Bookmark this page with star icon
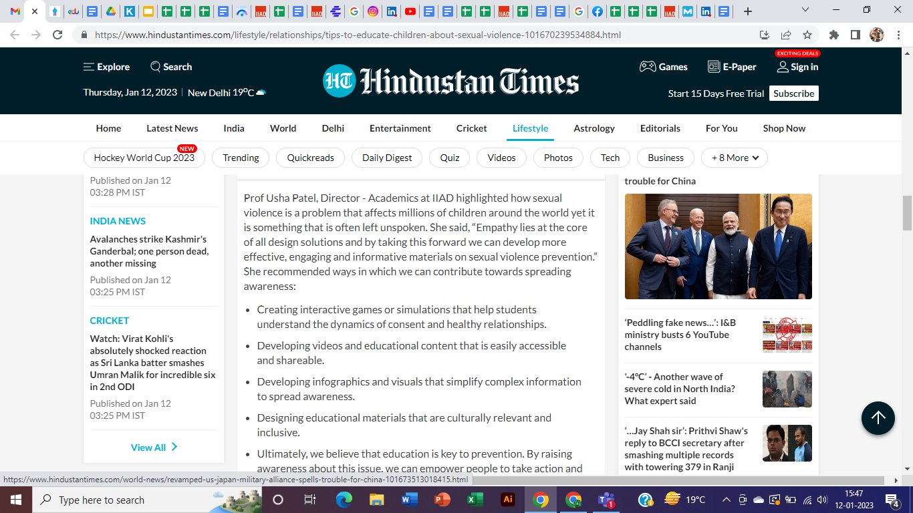This screenshot has width=913, height=513. point(807,35)
